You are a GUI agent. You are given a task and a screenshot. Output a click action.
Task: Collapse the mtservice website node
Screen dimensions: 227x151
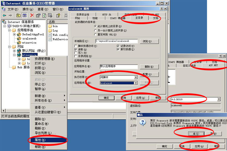pyautogui.click(x=14, y=55)
